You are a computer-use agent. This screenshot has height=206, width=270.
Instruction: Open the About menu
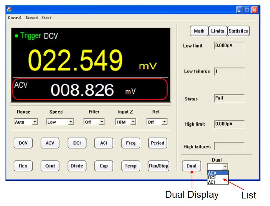46,18
